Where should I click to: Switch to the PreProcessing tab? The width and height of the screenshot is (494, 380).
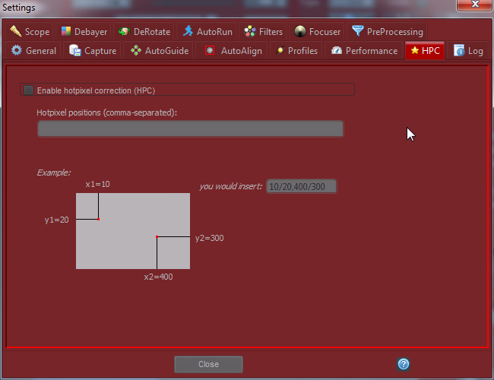pyautogui.click(x=387, y=32)
